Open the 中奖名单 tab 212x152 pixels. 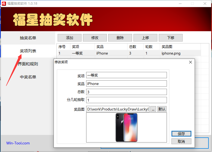pos(28,77)
